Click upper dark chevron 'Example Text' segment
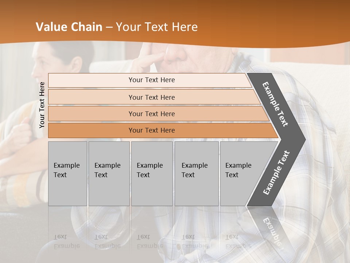This screenshot has height=263, width=350. (x=276, y=104)
